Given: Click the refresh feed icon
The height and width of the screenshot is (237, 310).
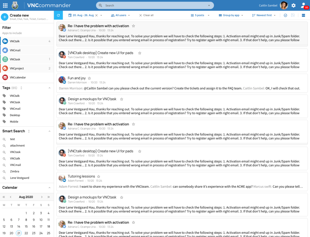Looking at the screenshot, I should [x=58, y=15].
